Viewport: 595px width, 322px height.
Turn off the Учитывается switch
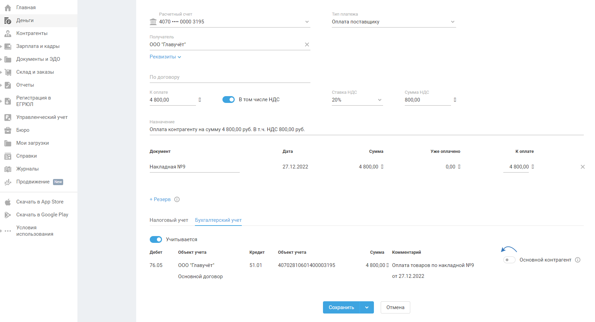(x=156, y=239)
